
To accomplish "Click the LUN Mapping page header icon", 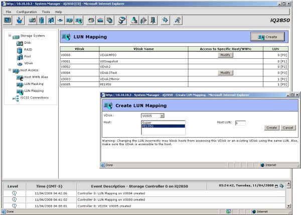I will click(x=66, y=37).
